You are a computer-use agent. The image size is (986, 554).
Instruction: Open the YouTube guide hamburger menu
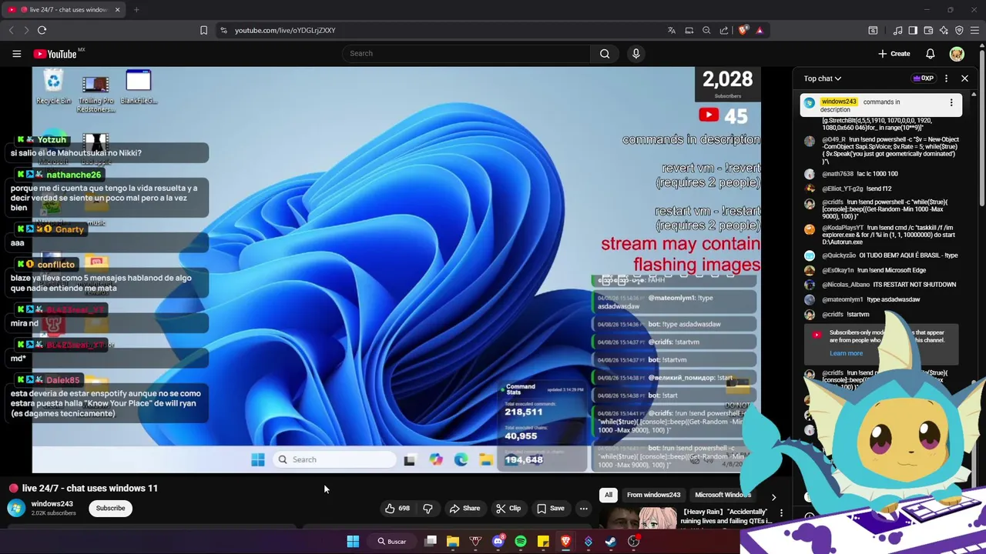click(x=16, y=54)
